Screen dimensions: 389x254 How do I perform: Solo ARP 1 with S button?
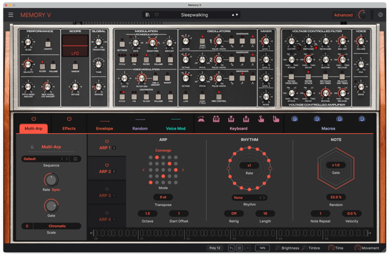pos(114,148)
